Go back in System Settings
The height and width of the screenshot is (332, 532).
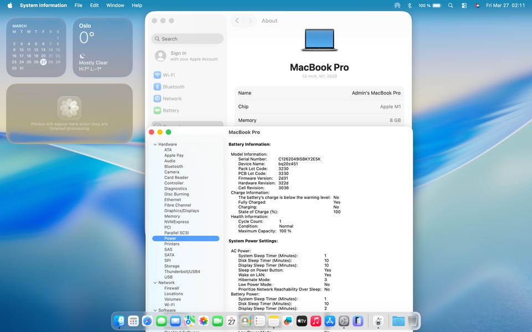pos(237,20)
